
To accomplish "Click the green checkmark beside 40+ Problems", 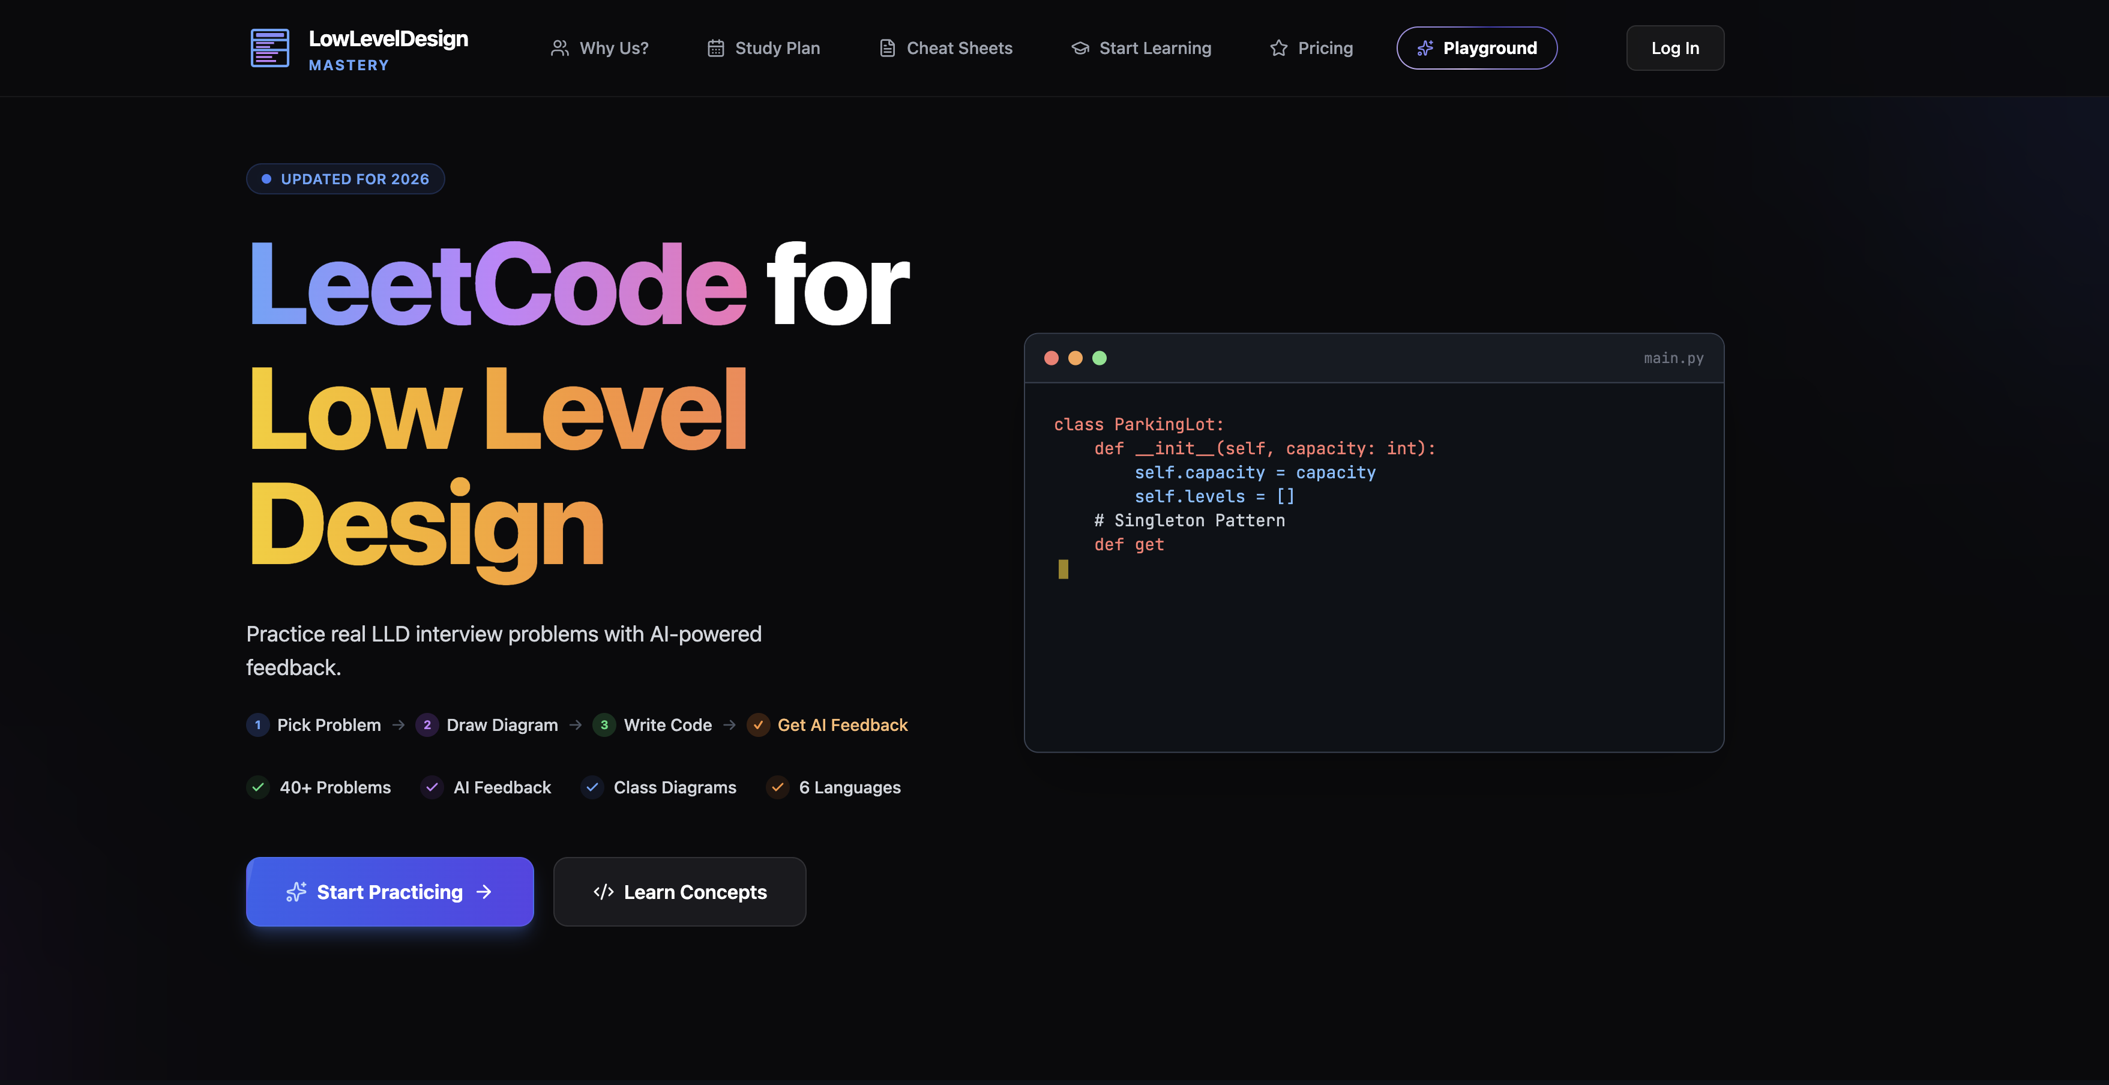I will coord(258,787).
